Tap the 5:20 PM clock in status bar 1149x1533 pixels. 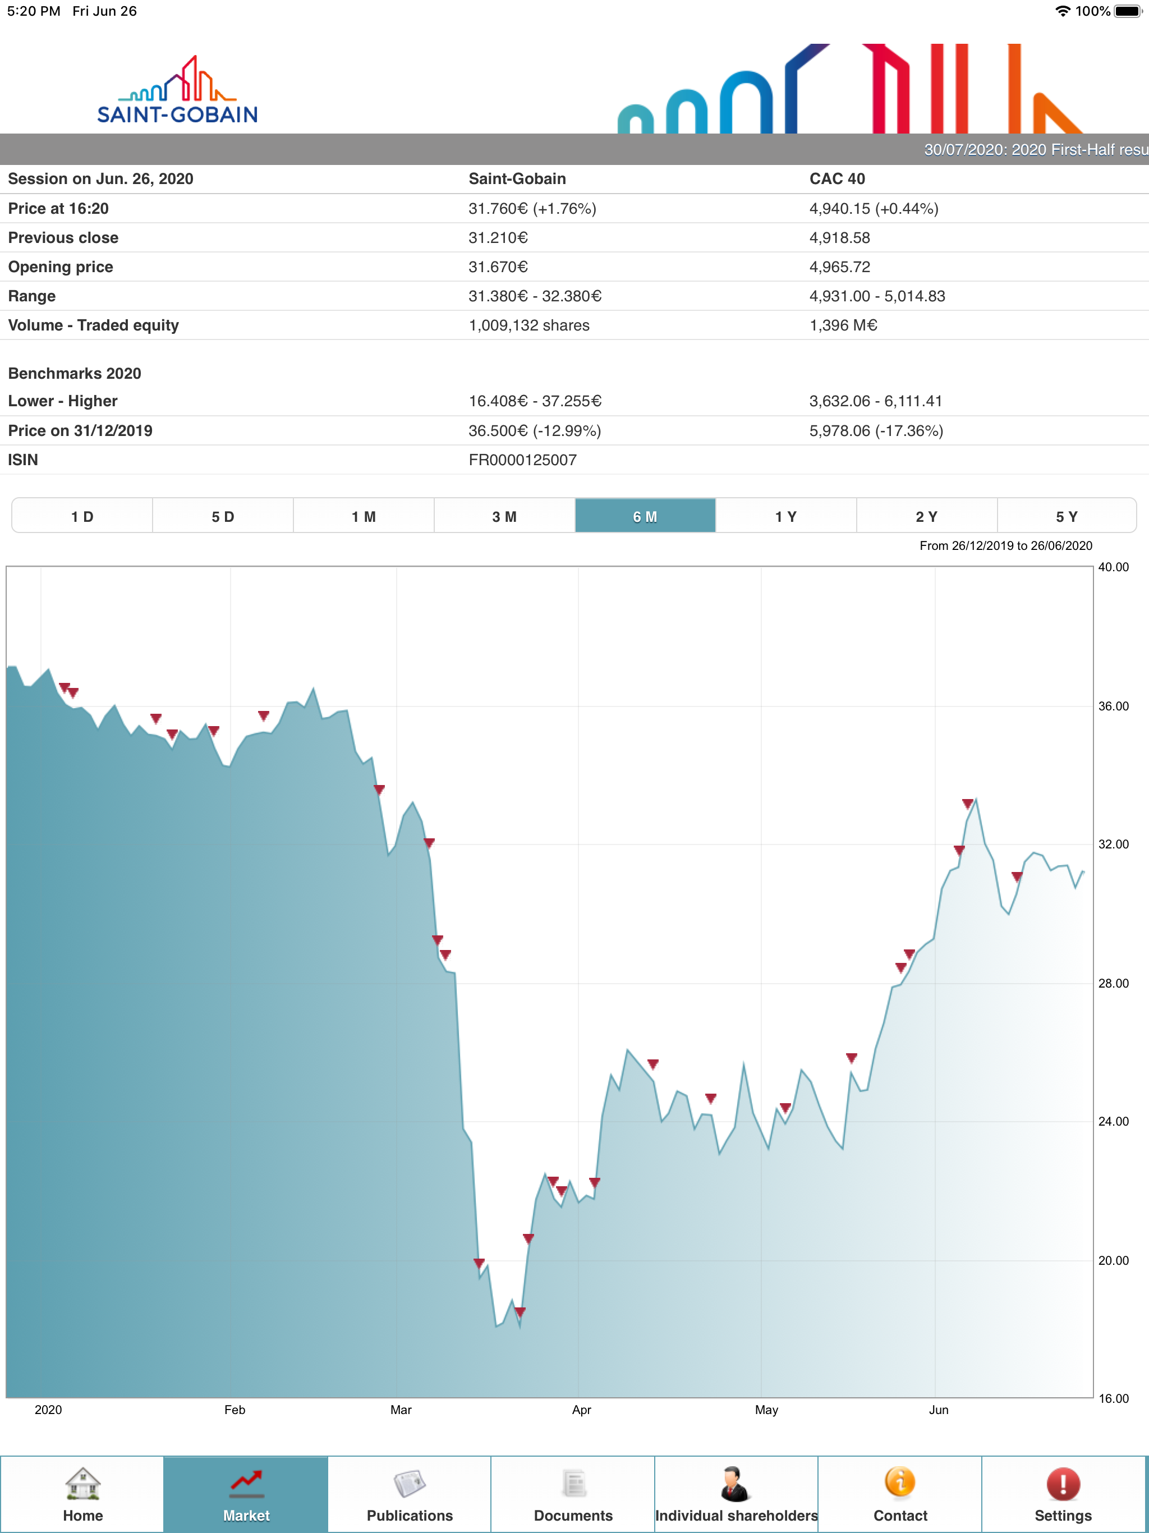[x=34, y=11]
